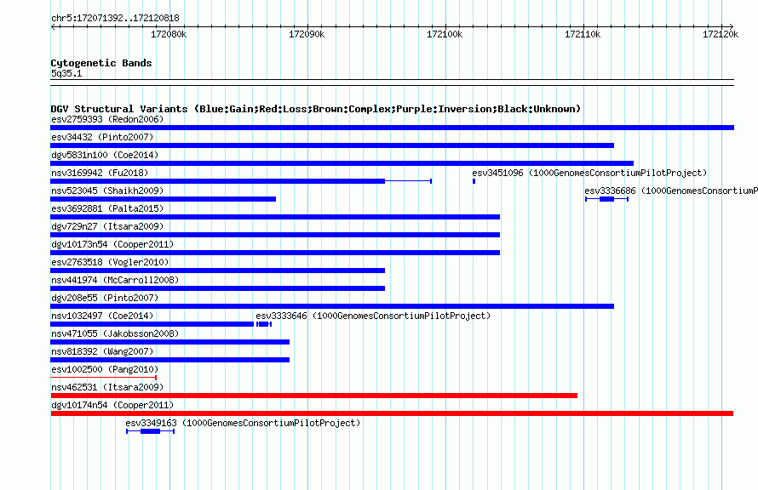The image size is (758, 490).
Task: Select nsv462531 (Itsara2009) label
Action: 107,387
